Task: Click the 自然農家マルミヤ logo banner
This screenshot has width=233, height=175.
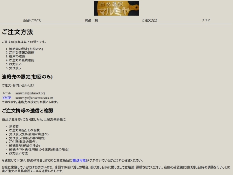Action: tap(116, 8)
